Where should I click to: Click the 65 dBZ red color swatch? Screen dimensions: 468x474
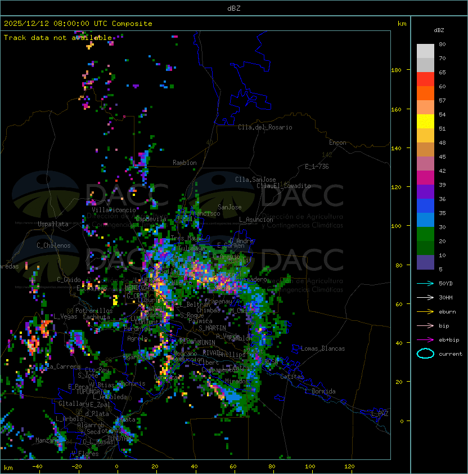425,79
